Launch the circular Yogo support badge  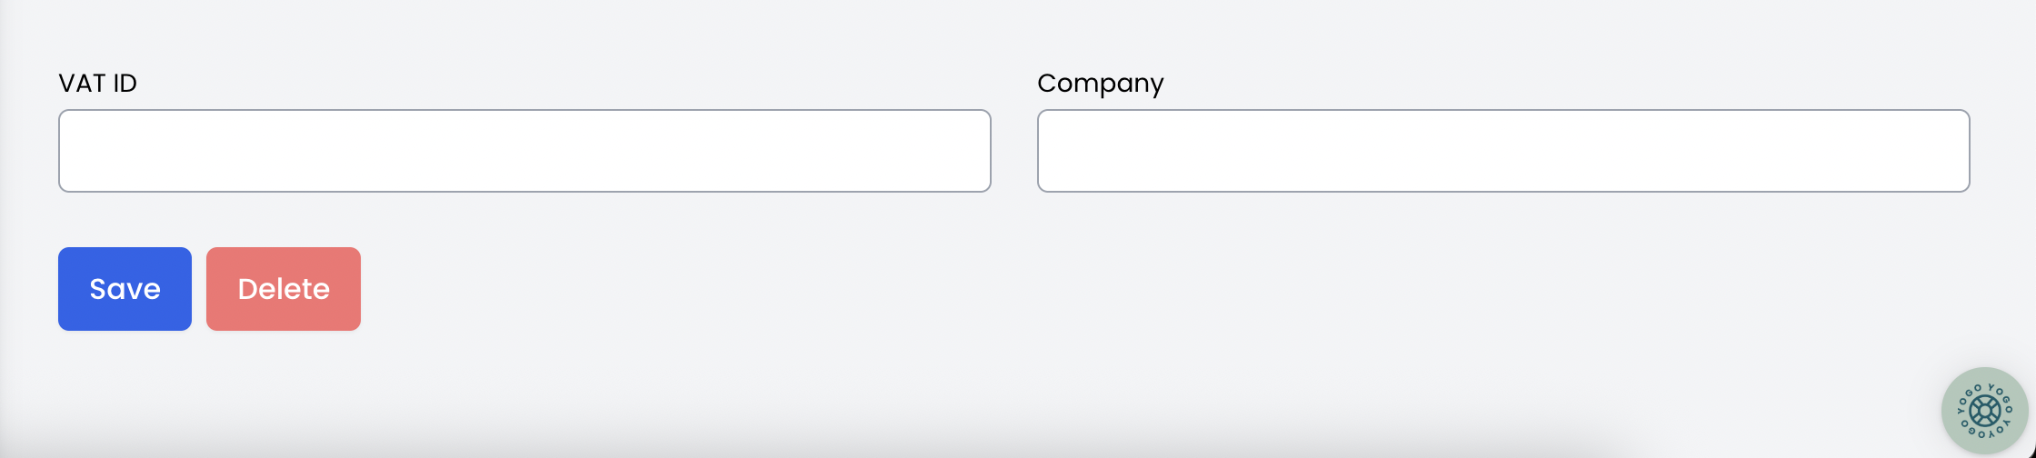pyautogui.click(x=1984, y=411)
